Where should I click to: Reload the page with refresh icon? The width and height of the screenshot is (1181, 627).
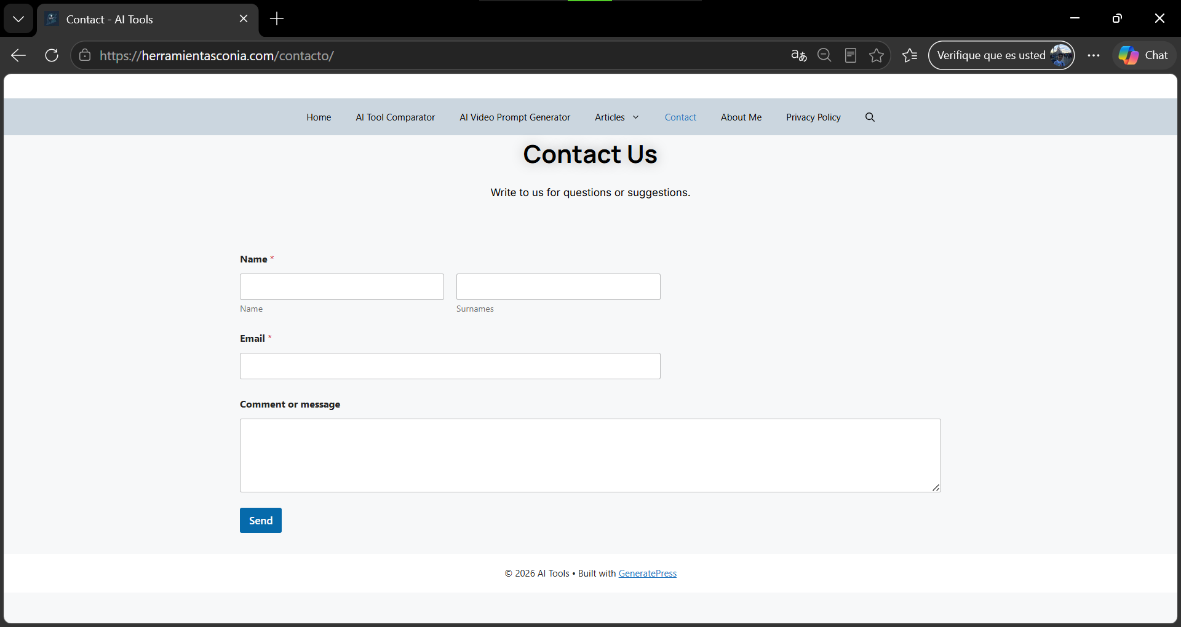click(x=52, y=55)
